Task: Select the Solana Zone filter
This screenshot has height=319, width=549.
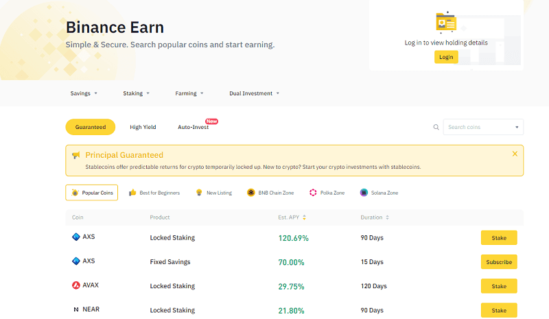Action: [x=379, y=193]
